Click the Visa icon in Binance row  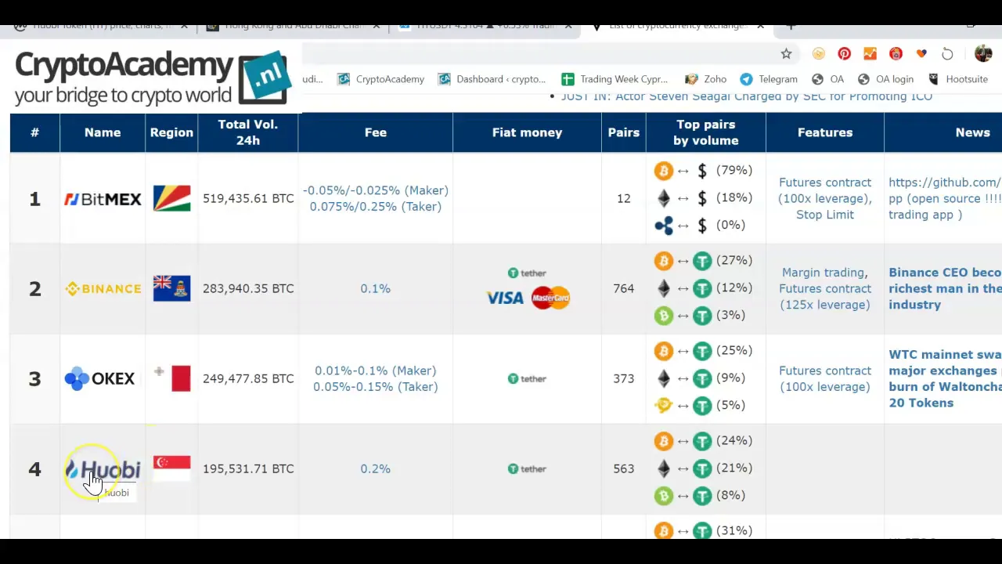(x=505, y=298)
